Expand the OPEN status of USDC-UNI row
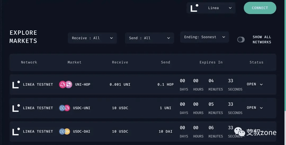The image size is (286, 145). pos(255,108)
